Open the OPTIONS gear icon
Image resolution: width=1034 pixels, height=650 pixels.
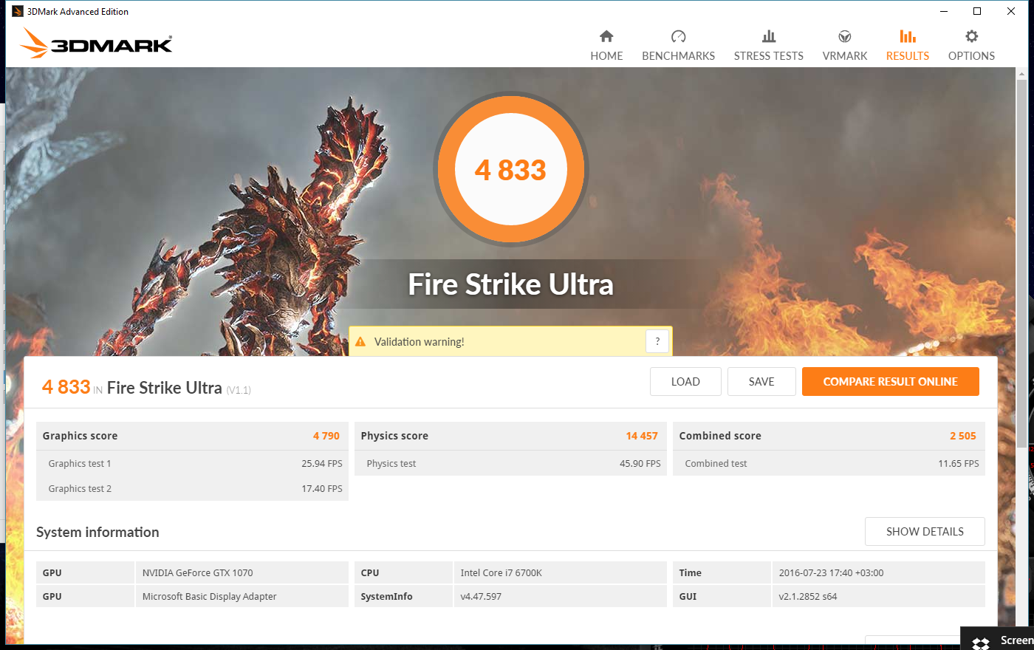pyautogui.click(x=972, y=36)
